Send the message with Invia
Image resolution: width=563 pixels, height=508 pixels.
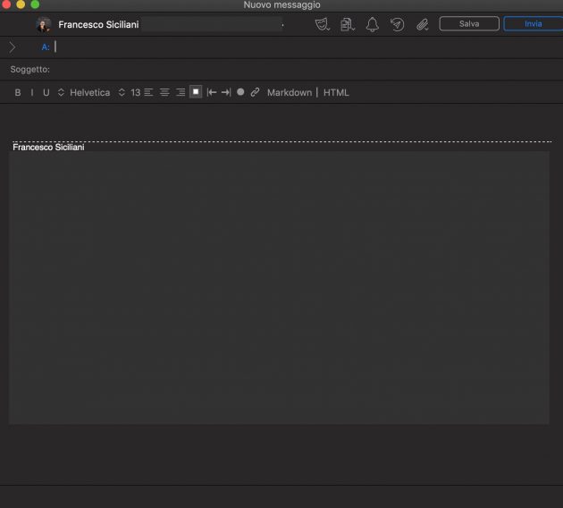[534, 24]
